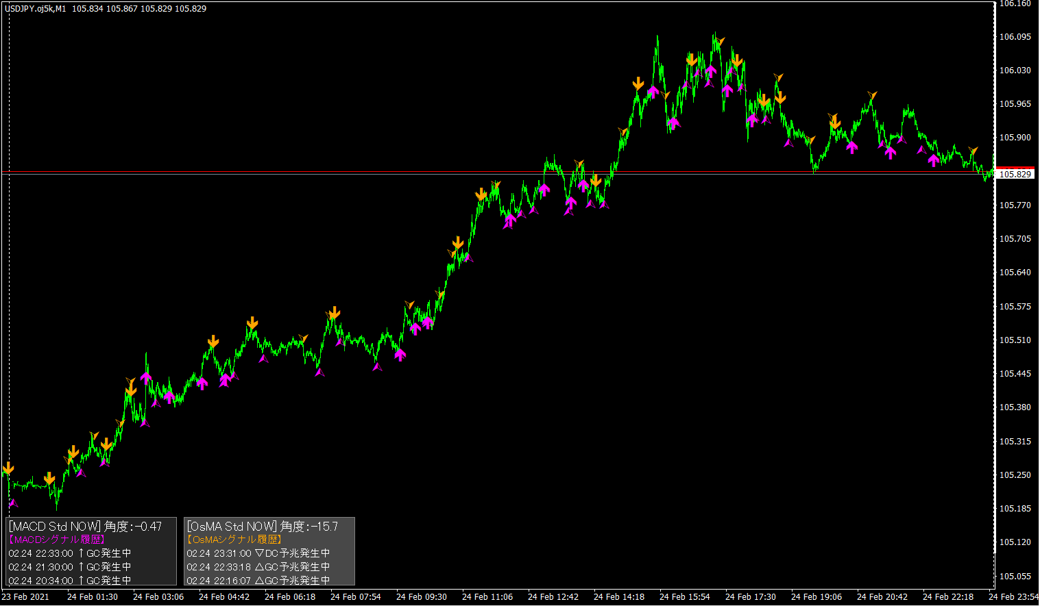The width and height of the screenshot is (1040, 606).
Task: Click the 24 Feb 12:42 time label
Action: pos(553,597)
